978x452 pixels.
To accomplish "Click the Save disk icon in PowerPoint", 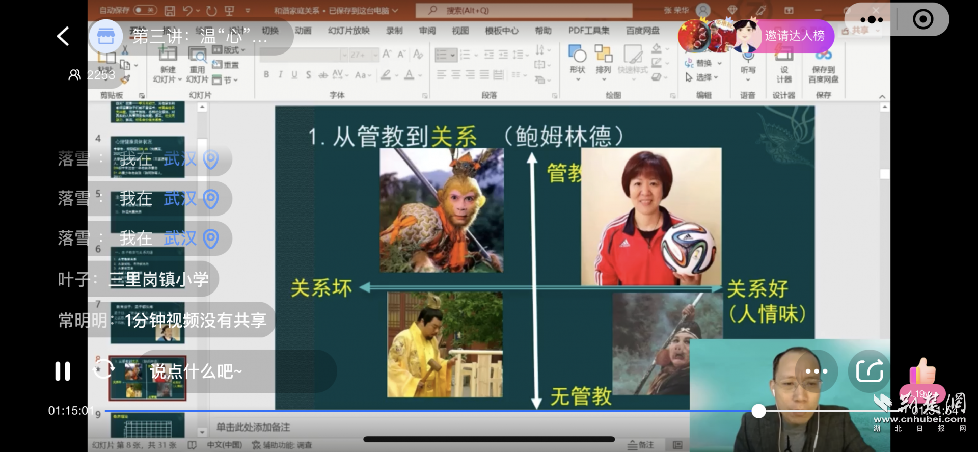I will pyautogui.click(x=170, y=11).
